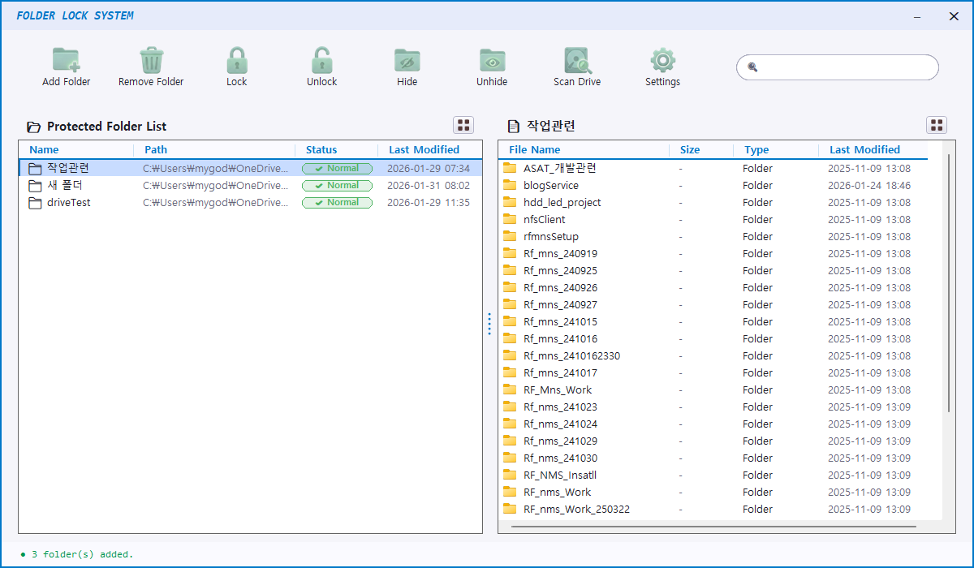The width and height of the screenshot is (974, 568).
Task: Click the Unhide folder icon
Action: coord(492,60)
